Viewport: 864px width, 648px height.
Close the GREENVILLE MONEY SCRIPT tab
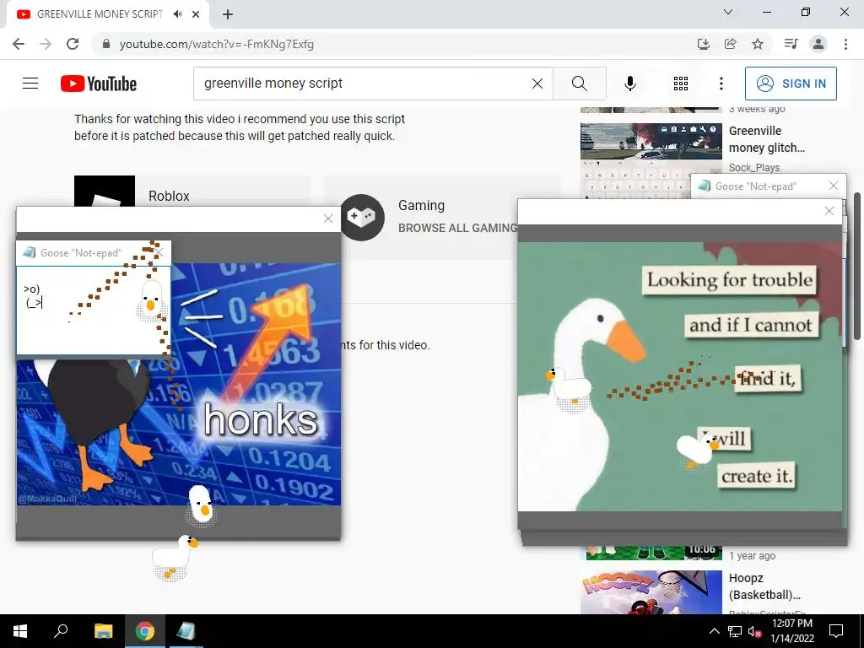[196, 14]
